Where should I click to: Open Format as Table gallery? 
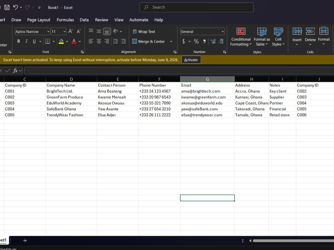pos(262,37)
